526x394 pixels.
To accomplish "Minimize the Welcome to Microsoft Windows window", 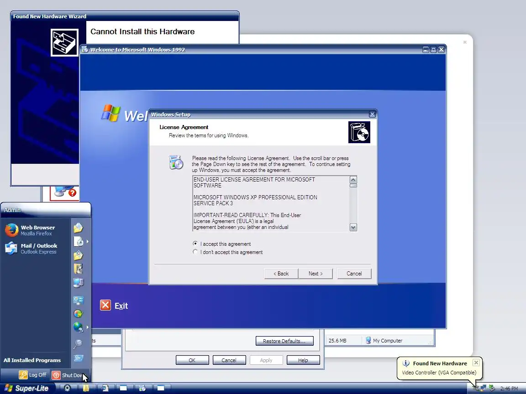I will pos(426,50).
